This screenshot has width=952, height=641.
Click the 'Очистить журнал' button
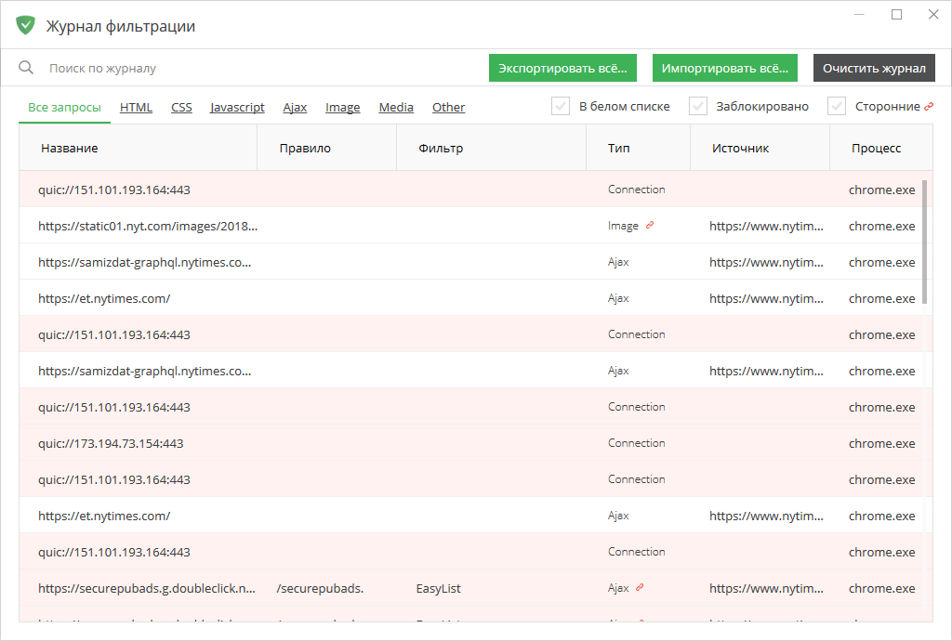[x=874, y=68]
